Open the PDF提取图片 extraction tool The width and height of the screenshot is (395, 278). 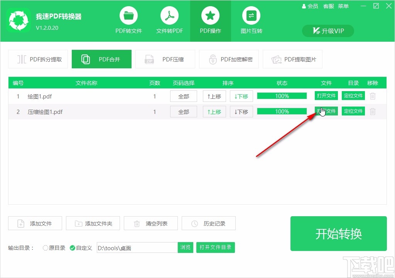(x=292, y=59)
